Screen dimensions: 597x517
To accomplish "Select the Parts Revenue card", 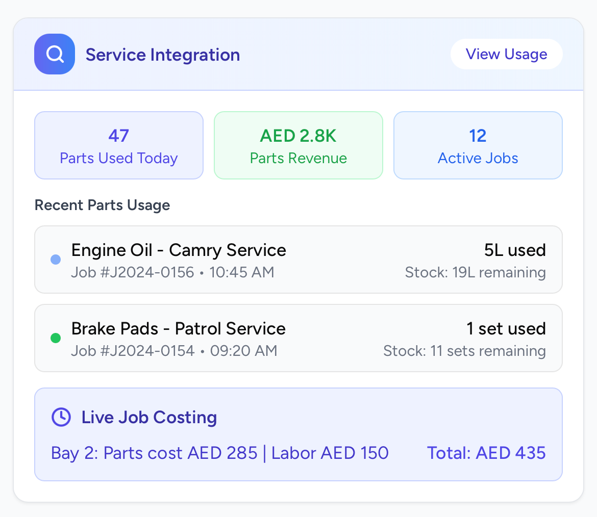I will tap(298, 146).
